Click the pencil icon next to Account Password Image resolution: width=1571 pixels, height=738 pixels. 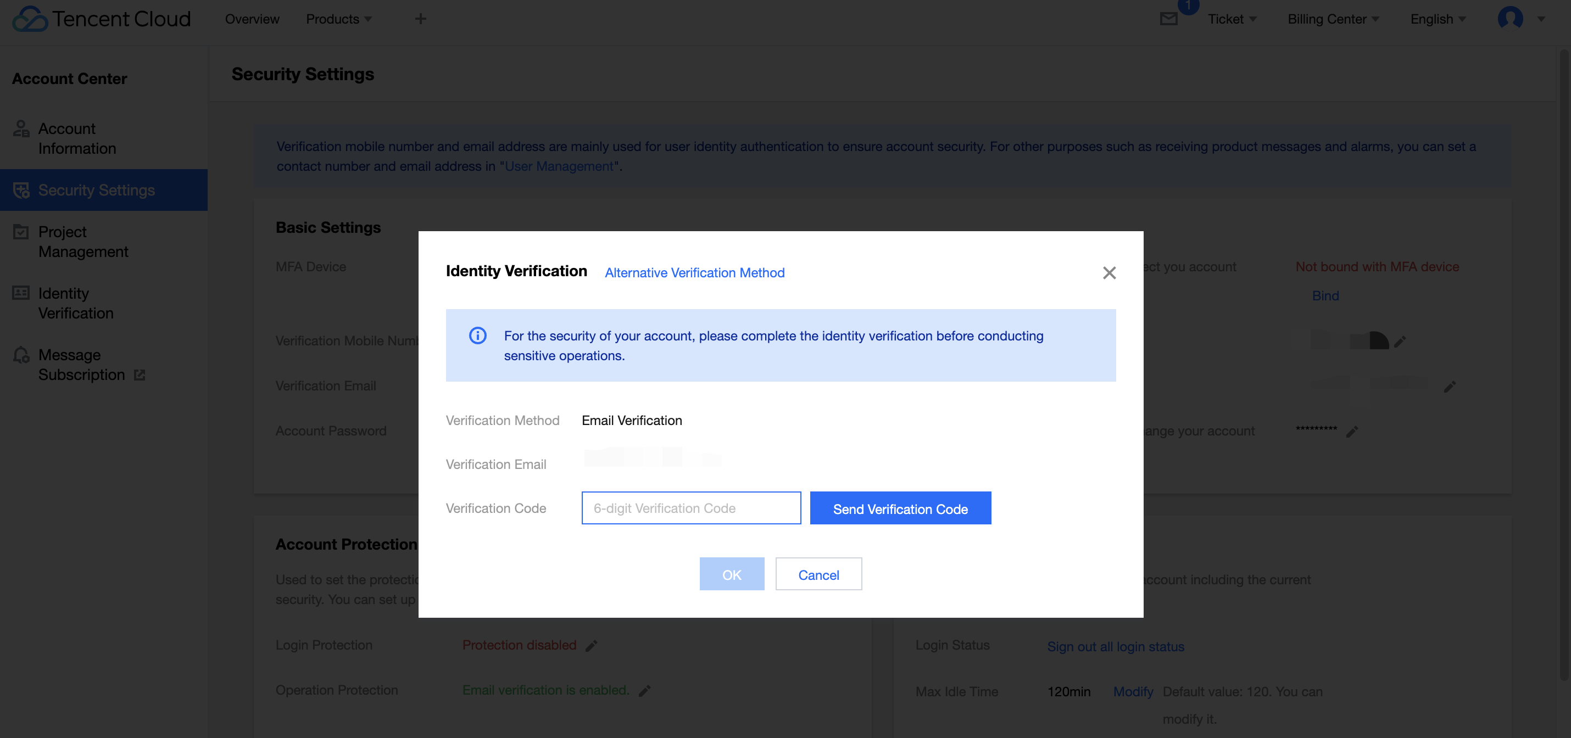(x=1353, y=431)
